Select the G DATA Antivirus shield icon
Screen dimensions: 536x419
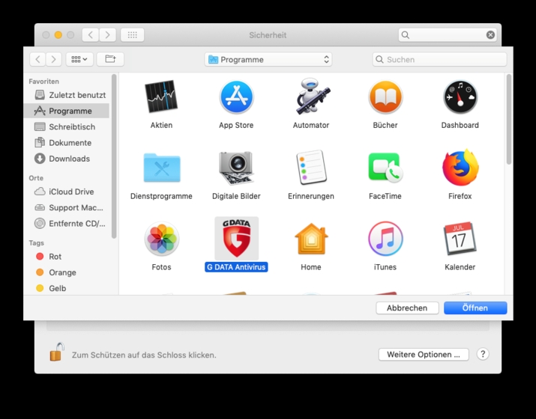pos(237,239)
